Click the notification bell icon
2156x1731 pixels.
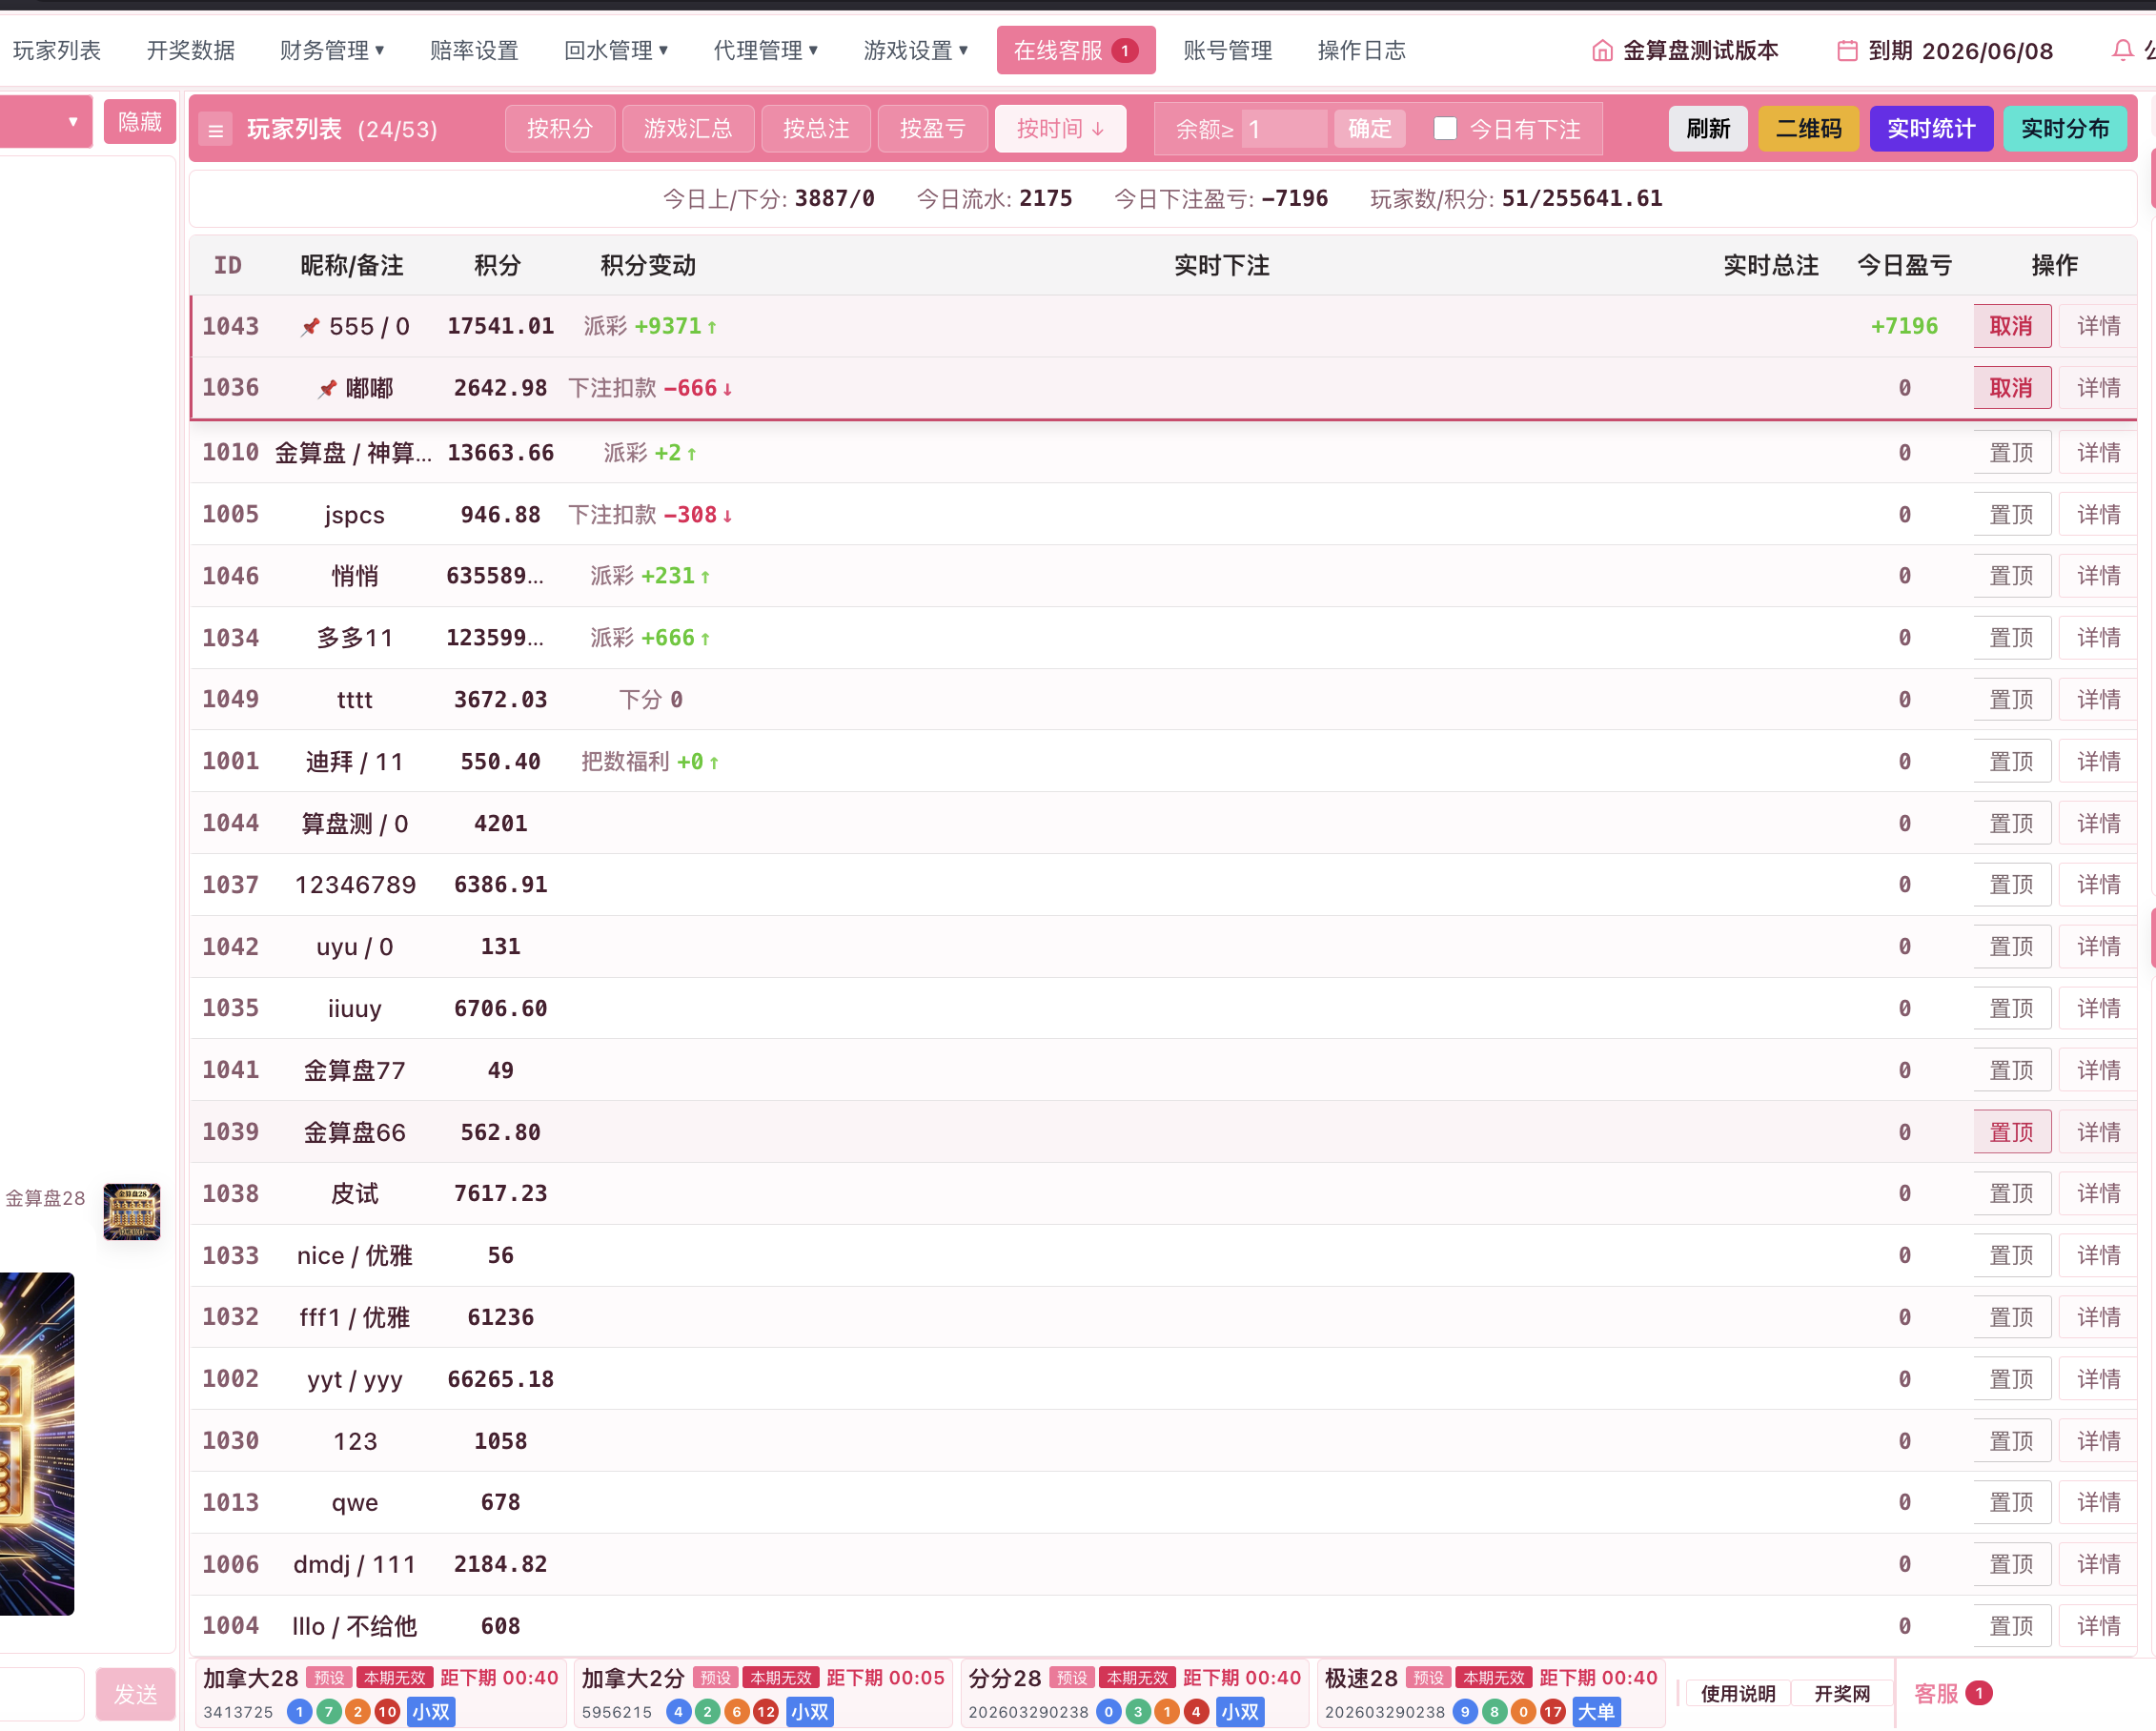coord(2122,50)
